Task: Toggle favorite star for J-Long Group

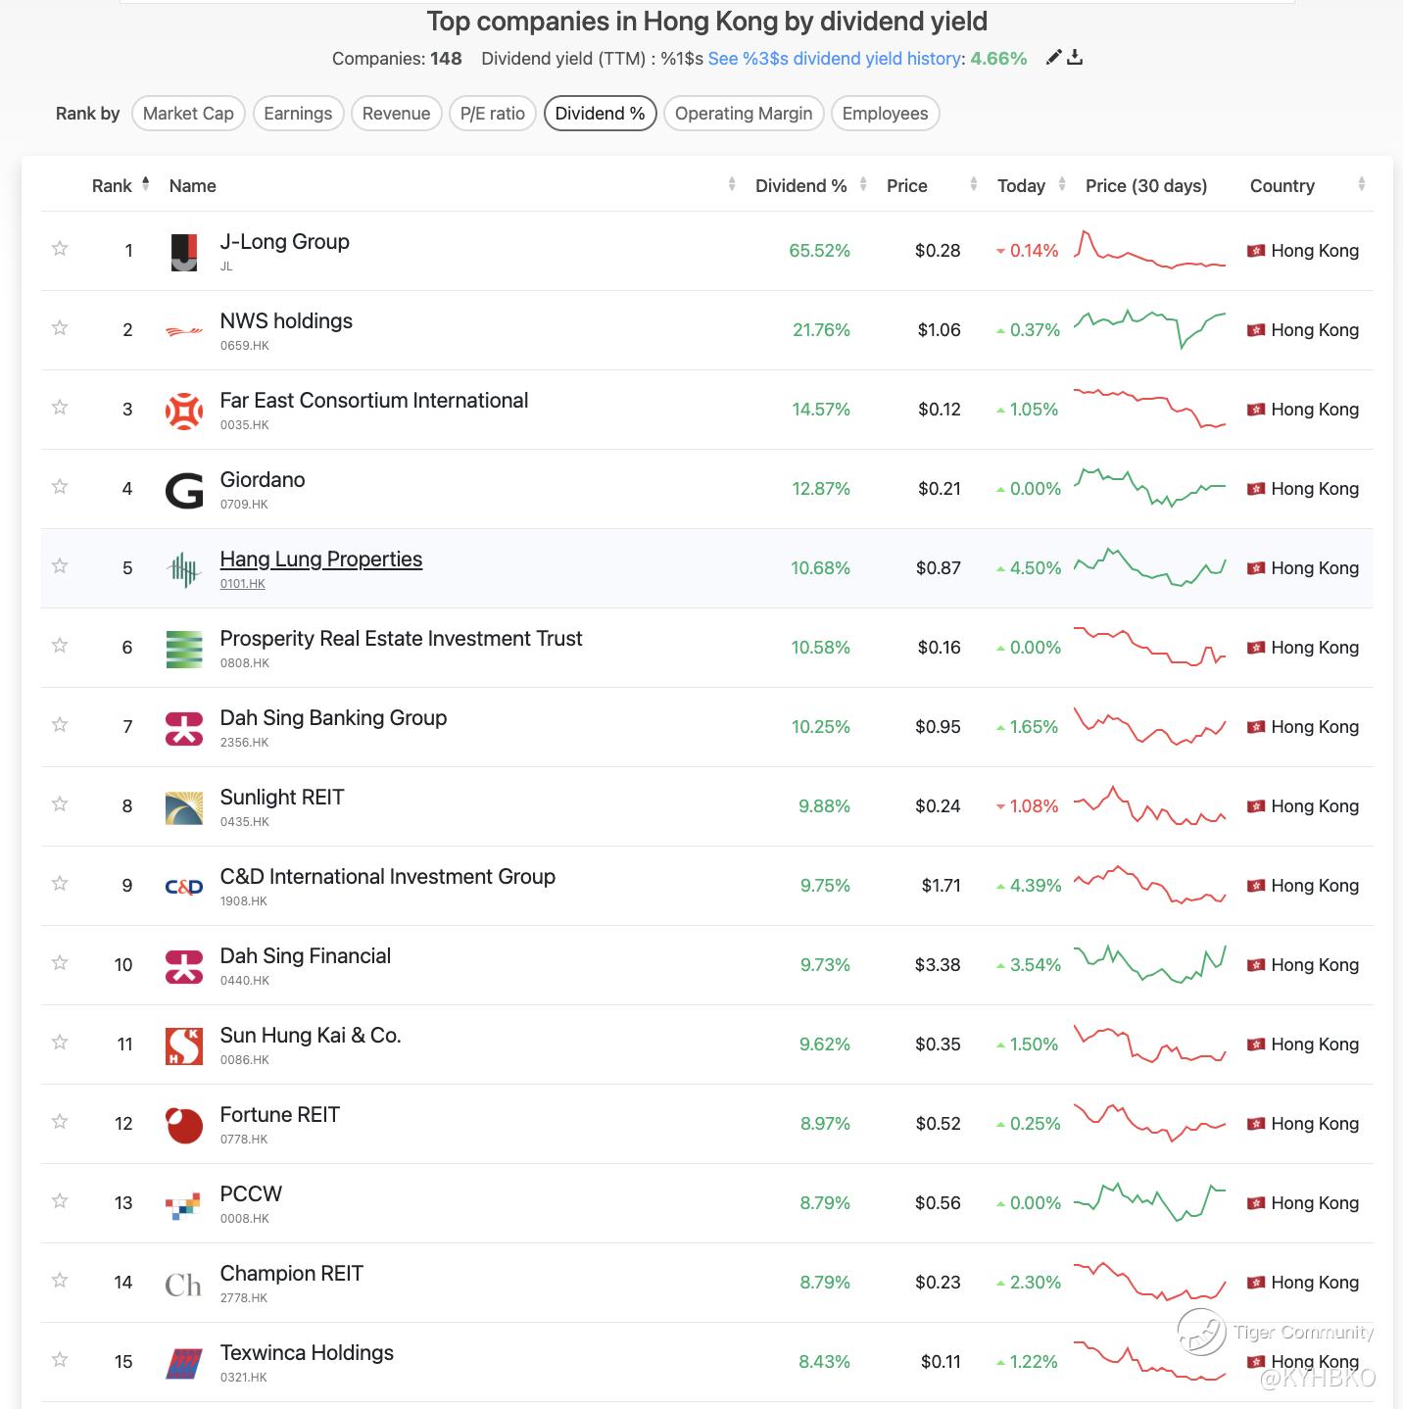Action: click(60, 249)
